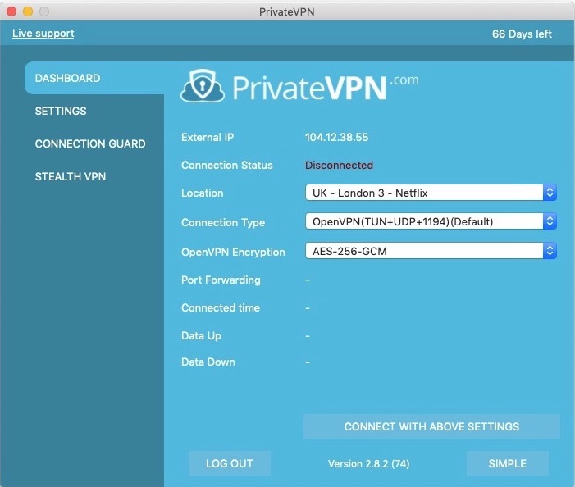575x487 pixels.
Task: Click the Version 2.8.2 (74) label
Action: pyautogui.click(x=368, y=464)
